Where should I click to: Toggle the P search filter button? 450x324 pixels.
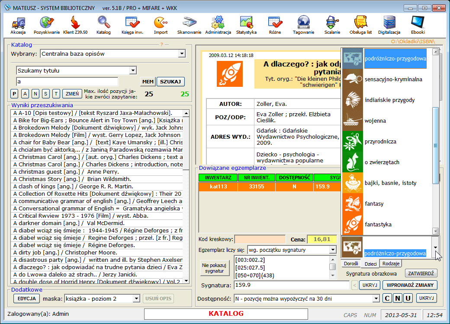(14, 94)
